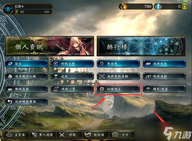Switch to 主頁面 home tab
Screen dimensions: 192x141
coord(16,135)
